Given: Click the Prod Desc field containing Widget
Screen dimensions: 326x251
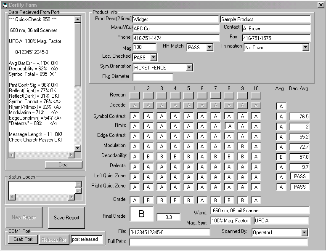Looking at the screenshot, I should coord(175,19).
